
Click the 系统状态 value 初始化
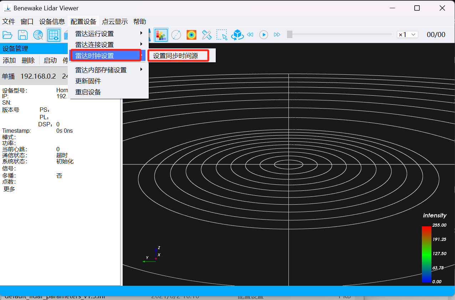pos(65,161)
